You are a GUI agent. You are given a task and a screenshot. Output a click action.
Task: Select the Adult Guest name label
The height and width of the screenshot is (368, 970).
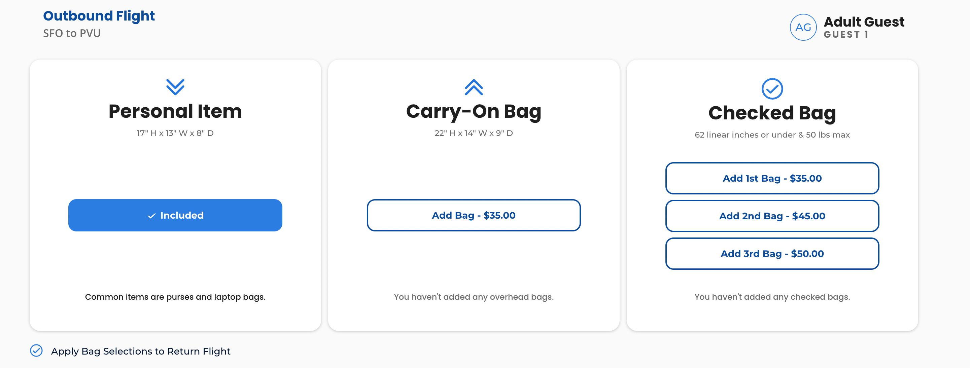(x=864, y=22)
